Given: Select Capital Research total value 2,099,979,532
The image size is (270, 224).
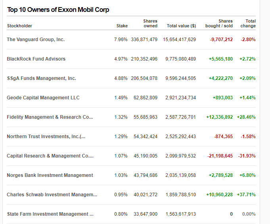Looking at the screenshot, I should (x=181, y=156).
